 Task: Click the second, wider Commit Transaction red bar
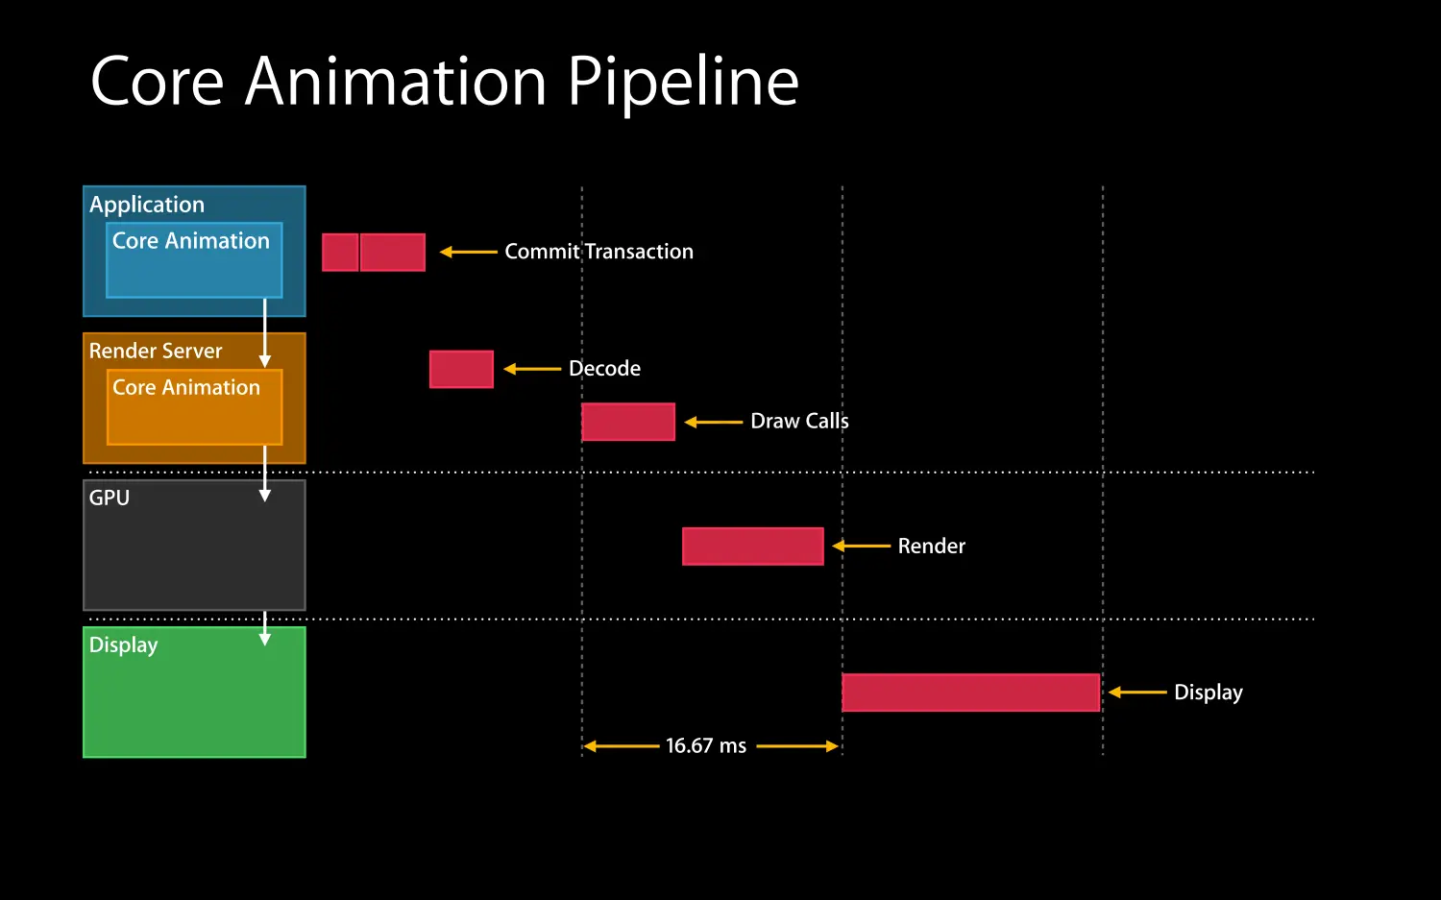pyautogui.click(x=393, y=253)
